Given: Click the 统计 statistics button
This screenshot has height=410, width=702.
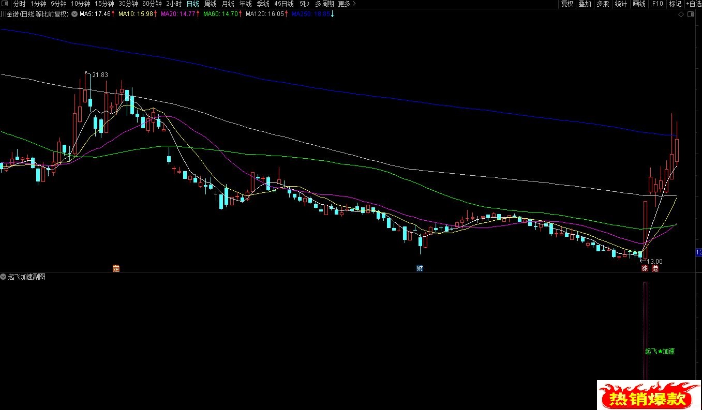Looking at the screenshot, I should pyautogui.click(x=621, y=4).
